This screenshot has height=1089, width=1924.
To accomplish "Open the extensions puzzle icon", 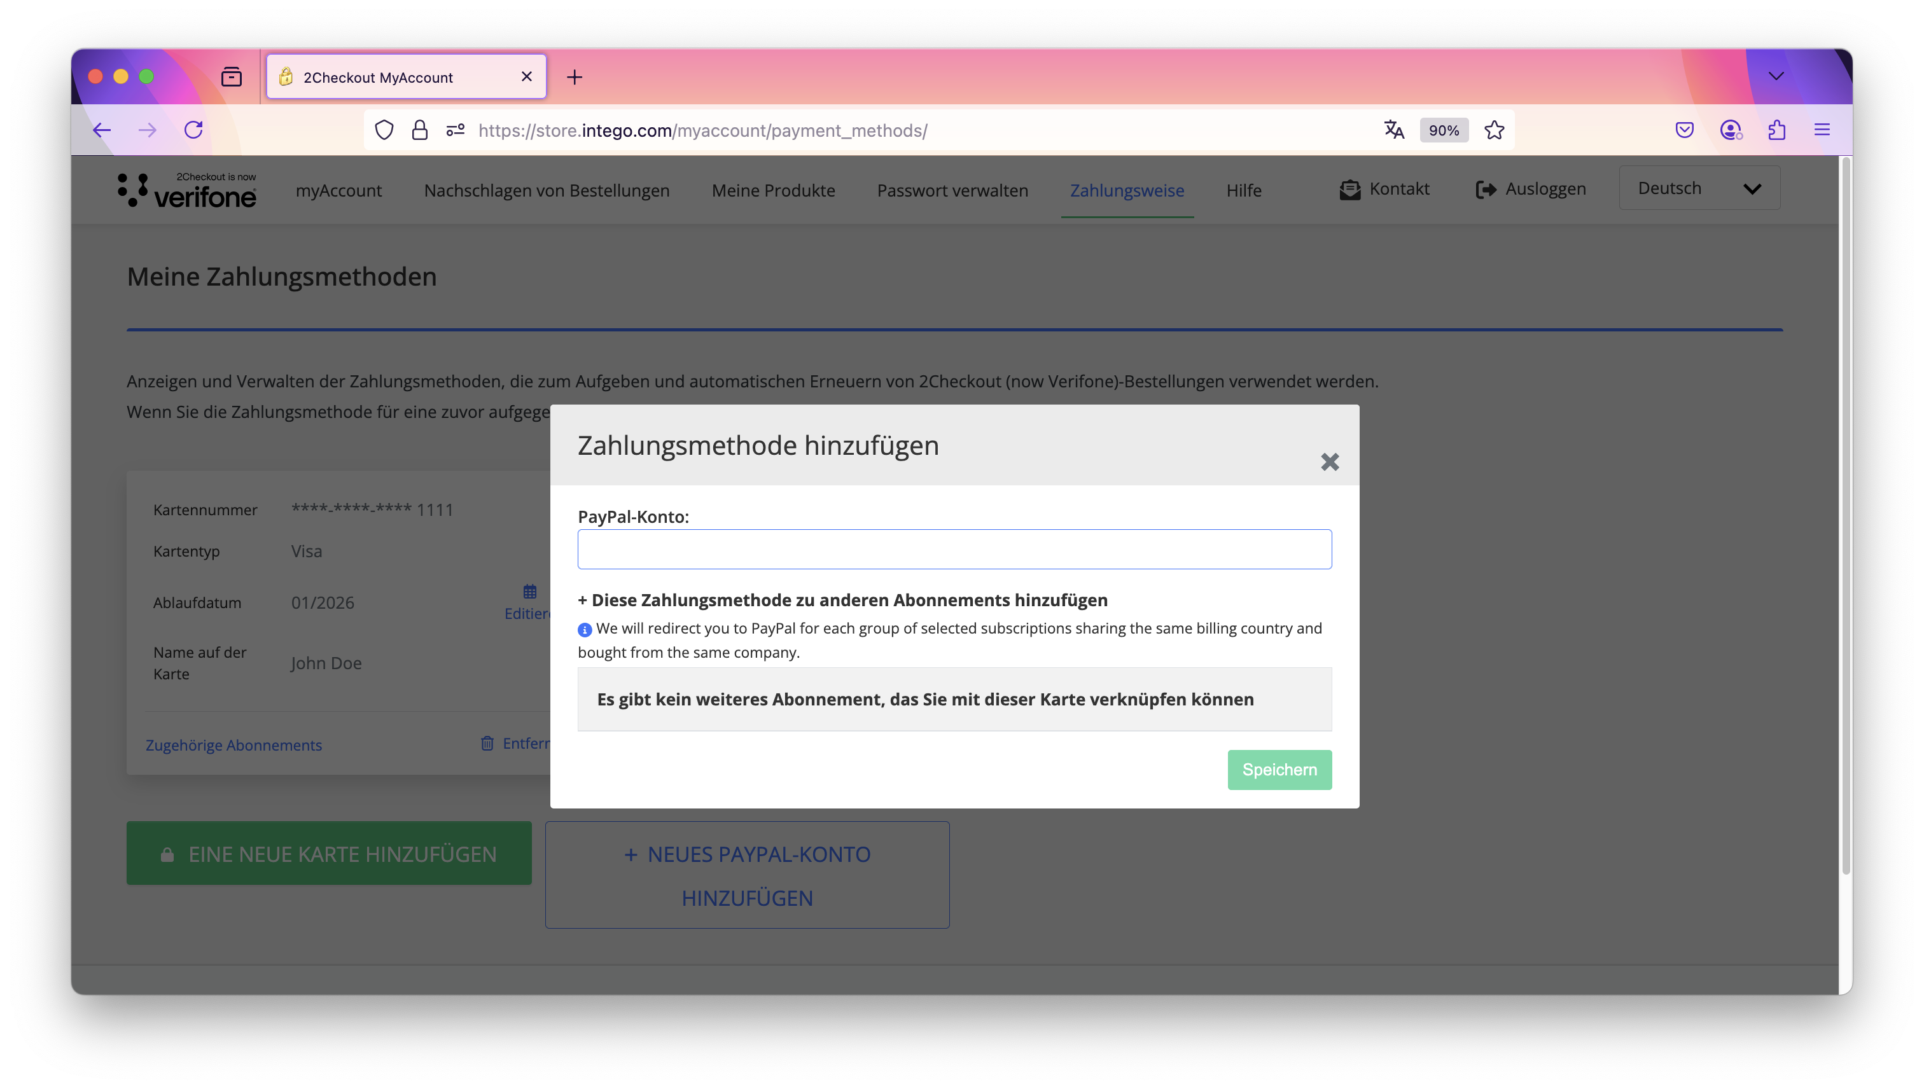I will coord(1776,130).
